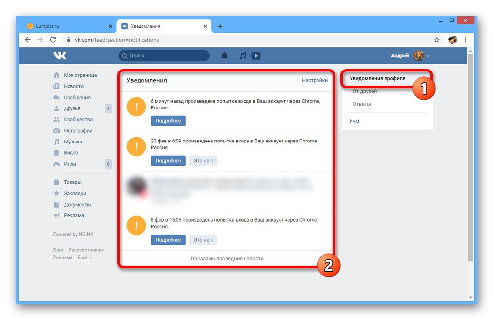Click the Powered by NGINX text
Image resolution: width=493 pixels, height=320 pixels.
pos(73,234)
